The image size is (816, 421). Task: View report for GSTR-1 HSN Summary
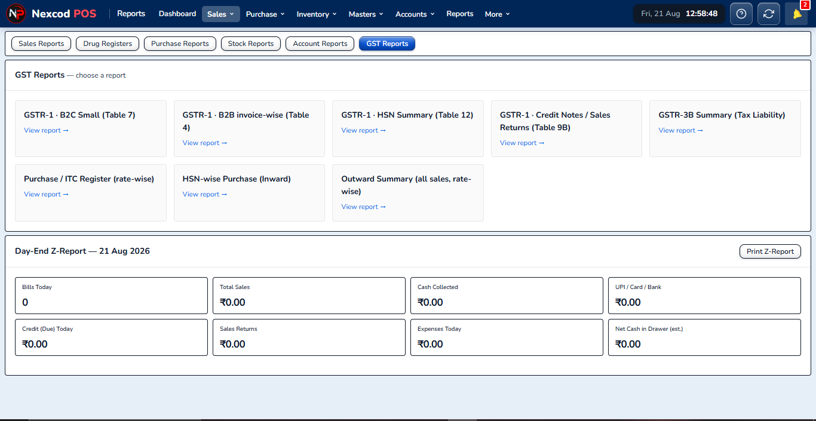tap(363, 130)
